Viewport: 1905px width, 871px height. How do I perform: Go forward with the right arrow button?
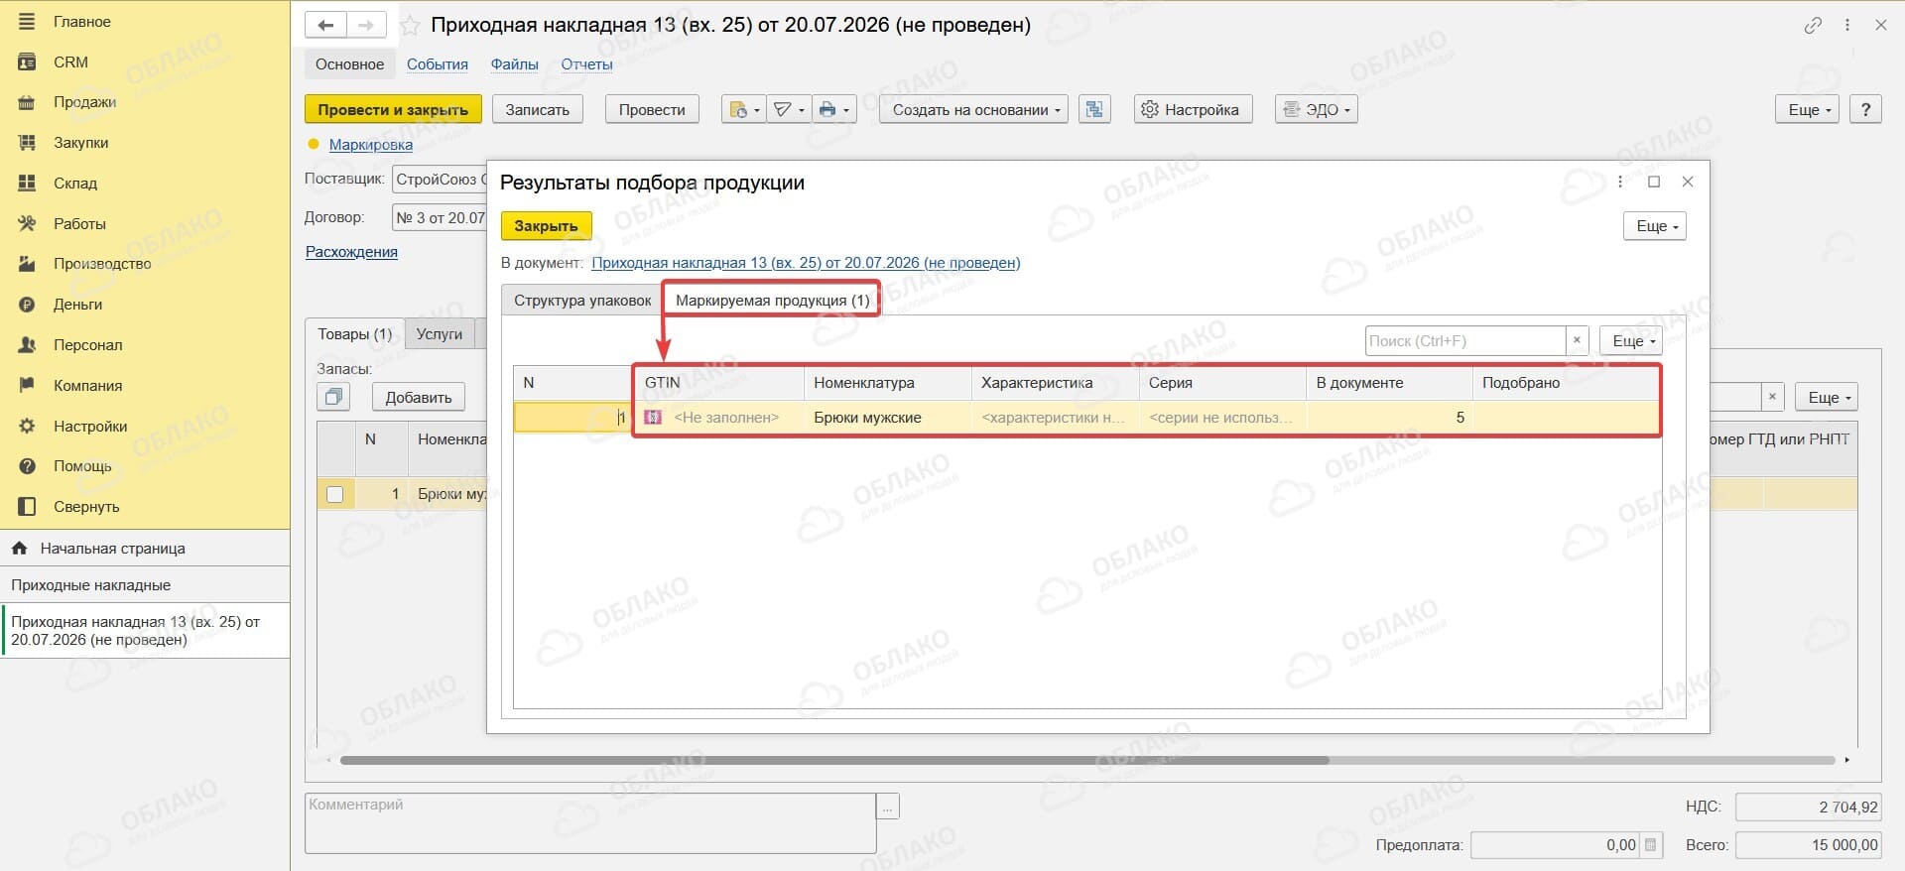point(366,25)
